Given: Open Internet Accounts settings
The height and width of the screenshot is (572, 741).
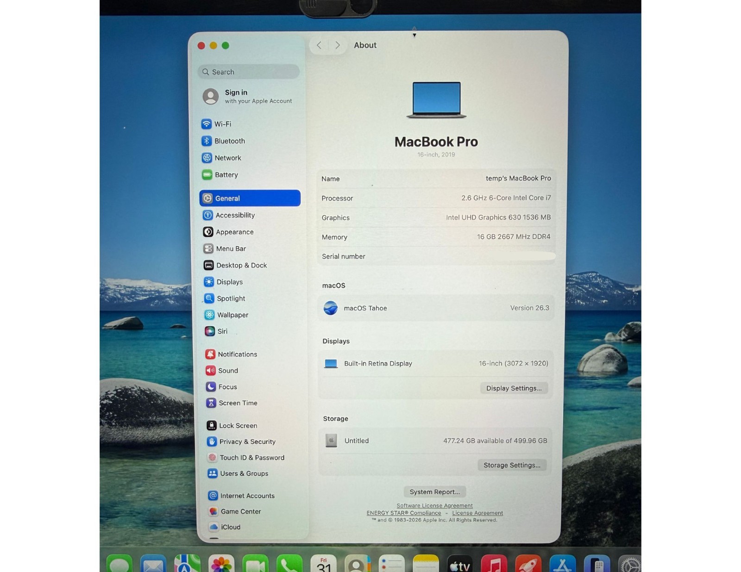Looking at the screenshot, I should click(x=242, y=496).
